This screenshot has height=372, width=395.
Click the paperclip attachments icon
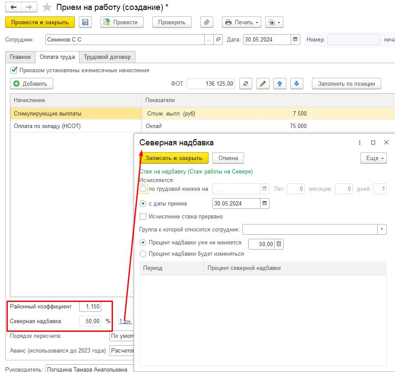coord(207,22)
